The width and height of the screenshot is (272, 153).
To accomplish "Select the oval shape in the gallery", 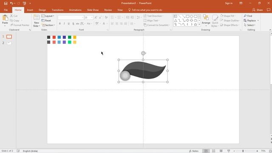I will click(192, 16).
